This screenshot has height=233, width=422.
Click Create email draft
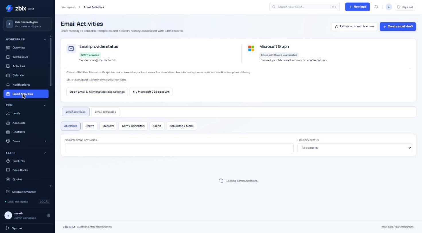pyautogui.click(x=398, y=26)
